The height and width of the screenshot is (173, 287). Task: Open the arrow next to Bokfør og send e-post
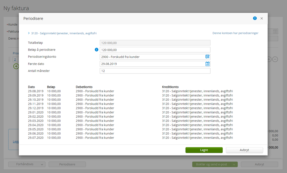click(x=234, y=164)
